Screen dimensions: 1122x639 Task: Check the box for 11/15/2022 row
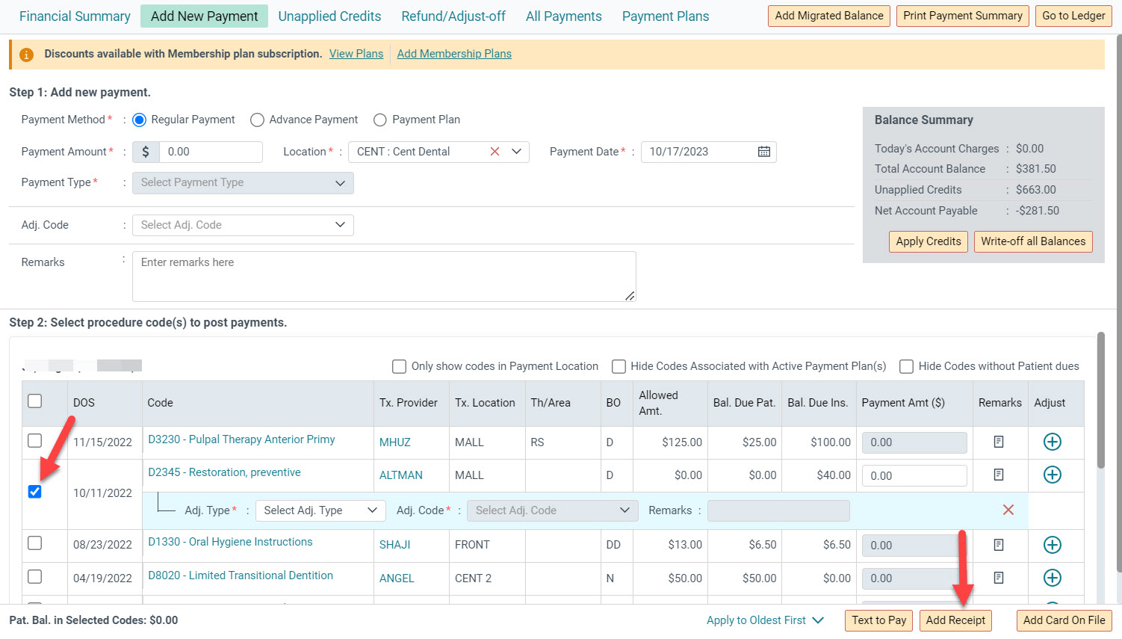point(35,440)
